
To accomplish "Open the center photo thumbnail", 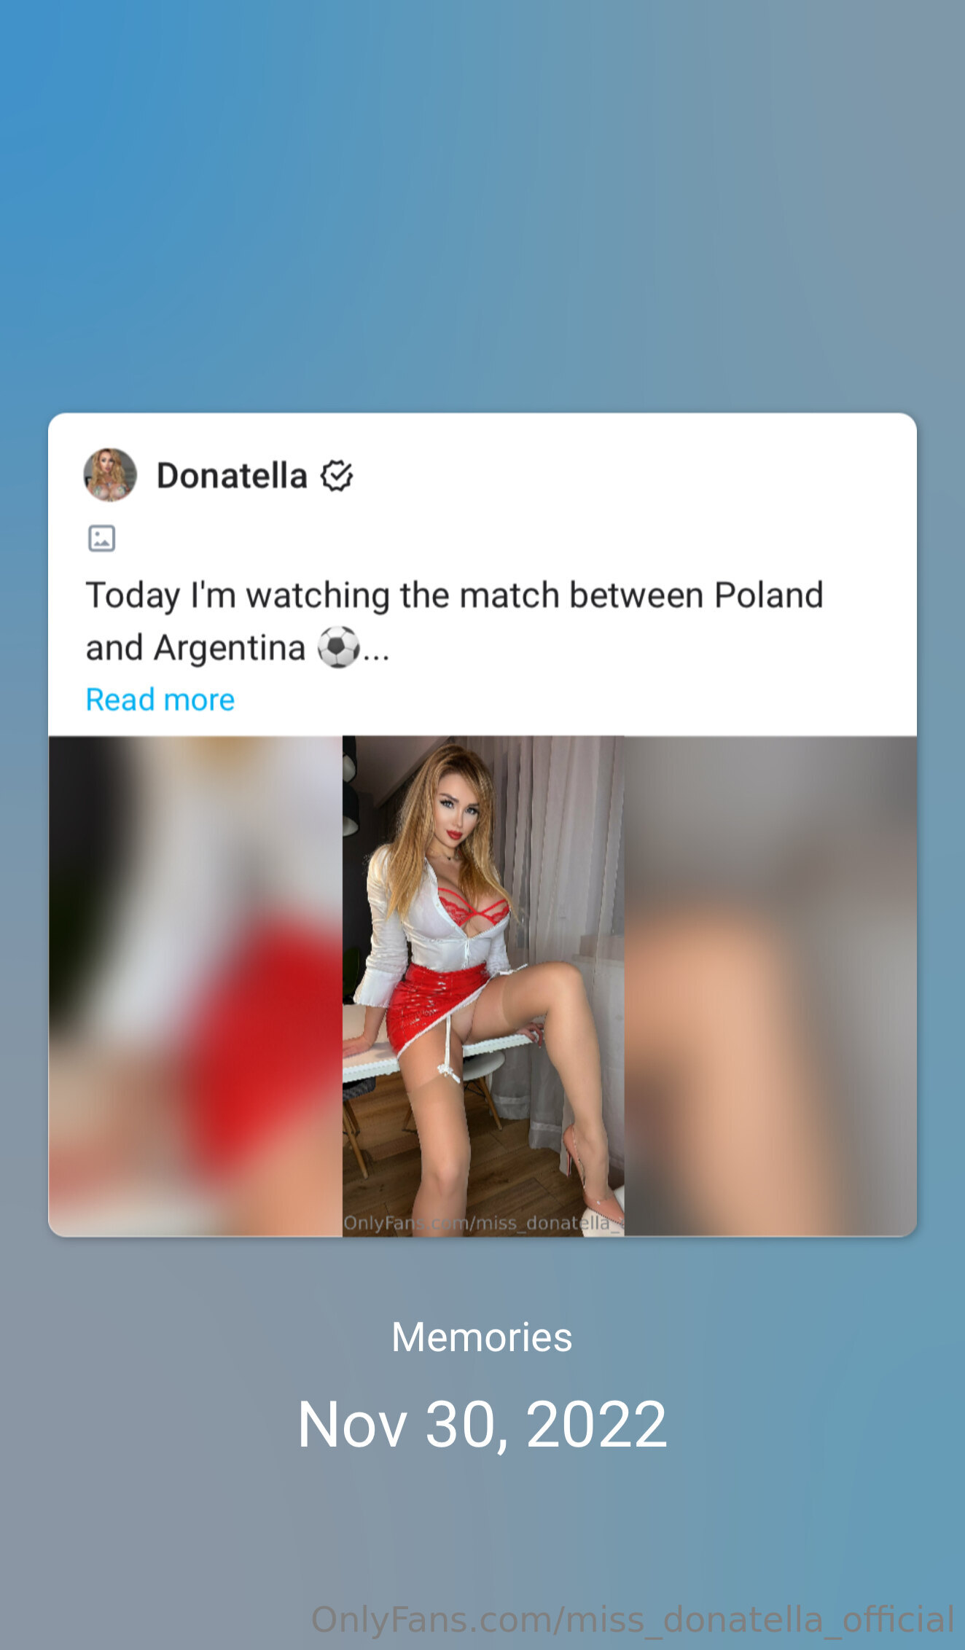I will click(x=483, y=986).
